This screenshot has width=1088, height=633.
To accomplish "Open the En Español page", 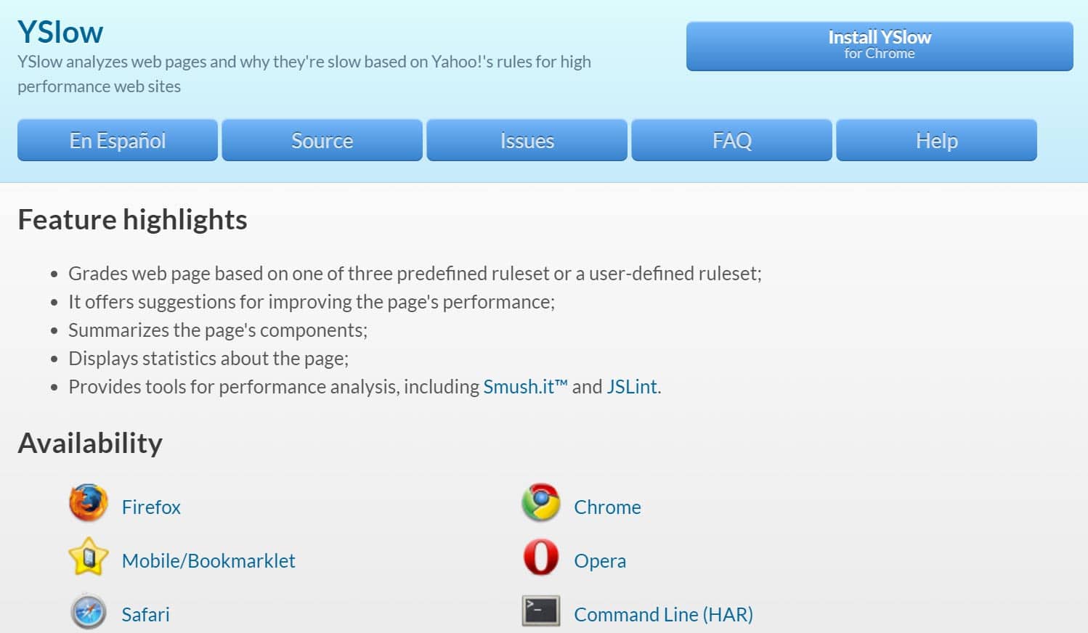I will [x=118, y=140].
